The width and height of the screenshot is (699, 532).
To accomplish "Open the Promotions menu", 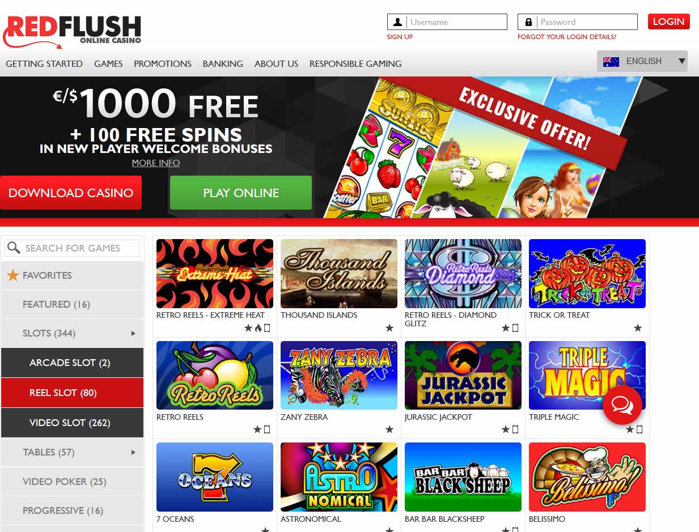I will [163, 63].
